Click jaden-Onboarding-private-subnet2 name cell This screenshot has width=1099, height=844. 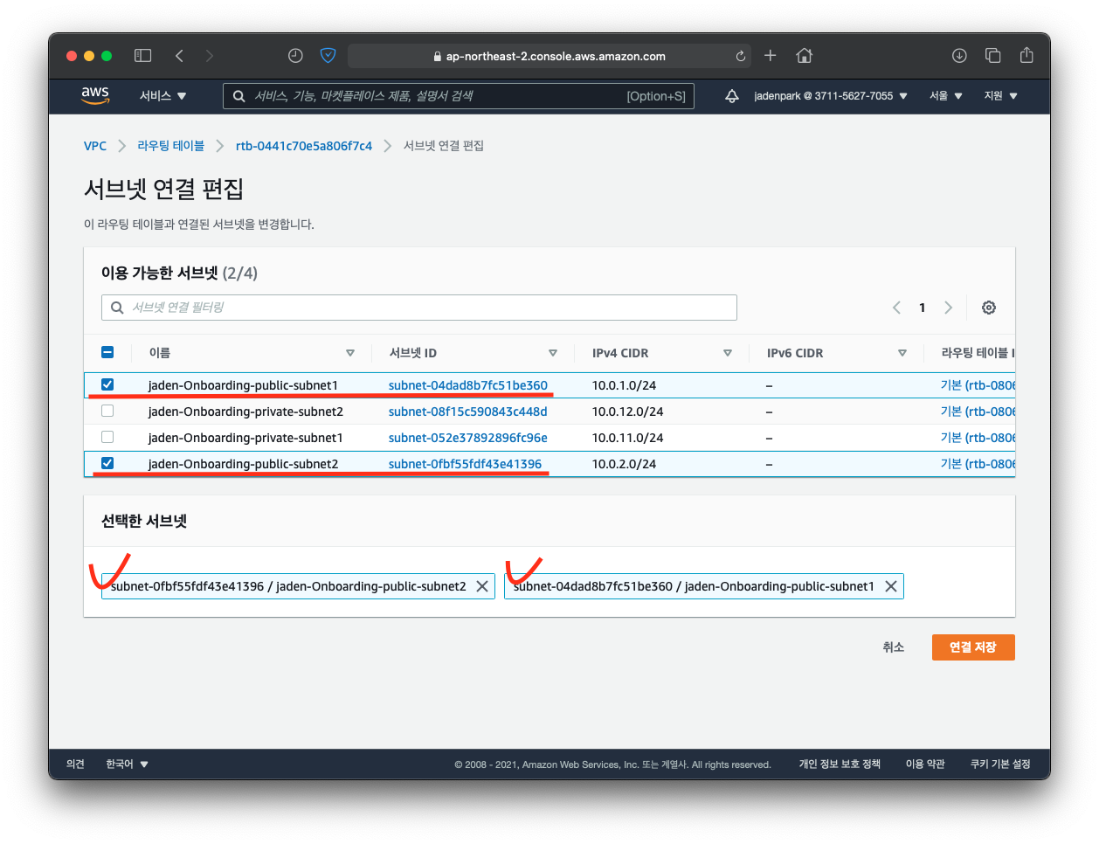245,412
